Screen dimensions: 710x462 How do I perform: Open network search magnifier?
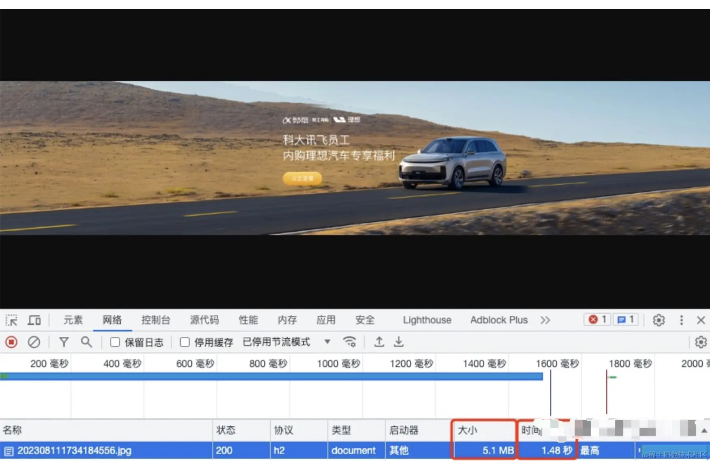pyautogui.click(x=86, y=342)
